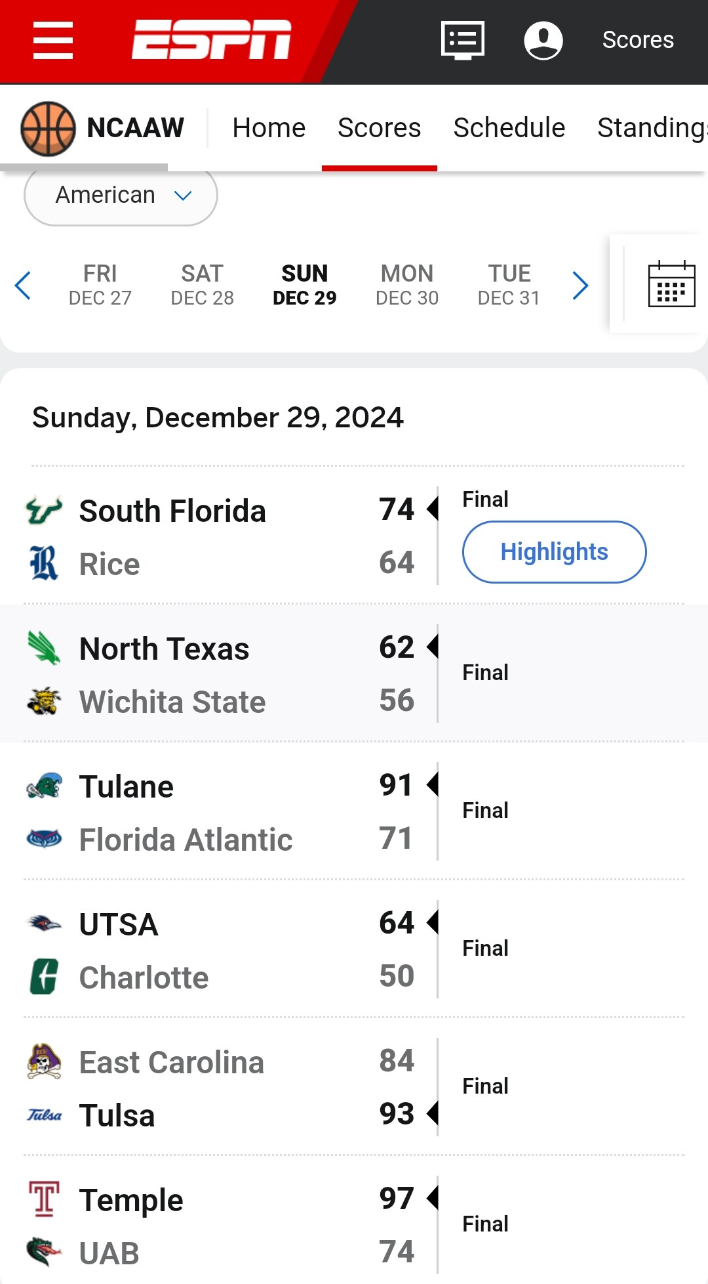Click the Highlights button
Screen dimensions: 708x1284
554,552
